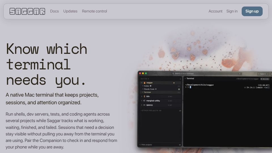
Task: Expand the marginal-utility project
Action: click(142, 101)
